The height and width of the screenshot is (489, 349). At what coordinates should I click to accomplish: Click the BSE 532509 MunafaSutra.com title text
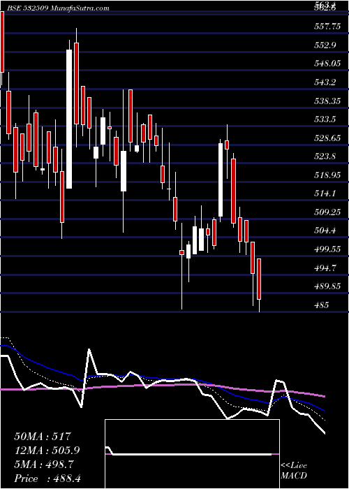[57, 8]
